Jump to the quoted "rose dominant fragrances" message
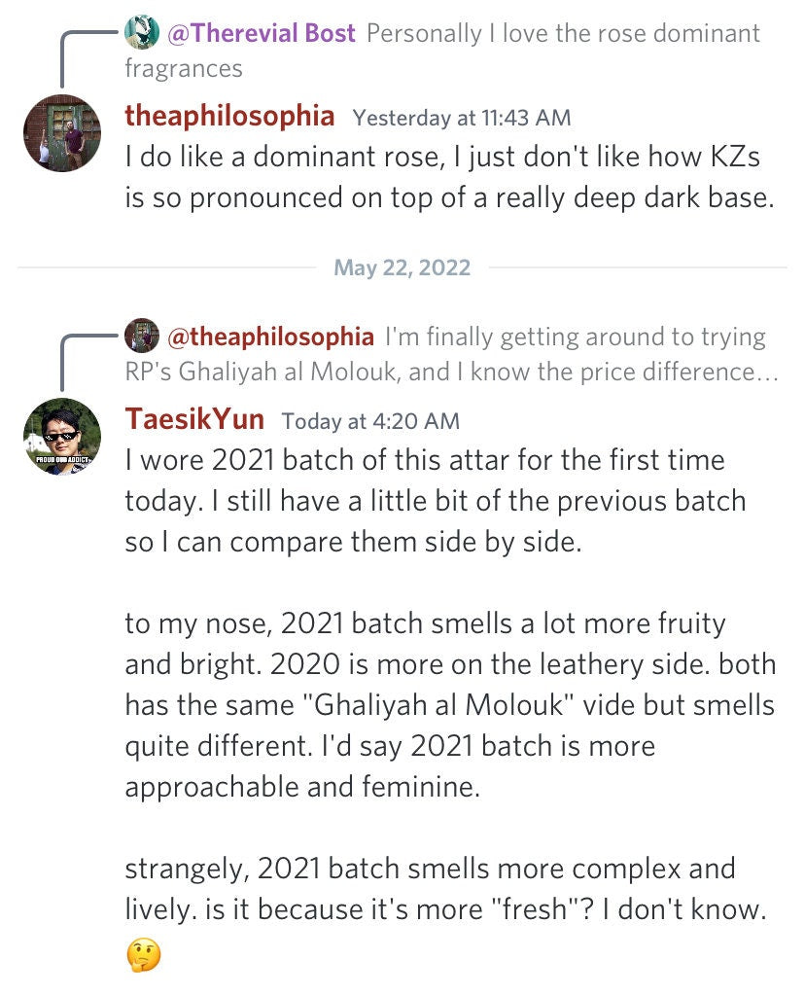This screenshot has width=805, height=995. (562, 34)
